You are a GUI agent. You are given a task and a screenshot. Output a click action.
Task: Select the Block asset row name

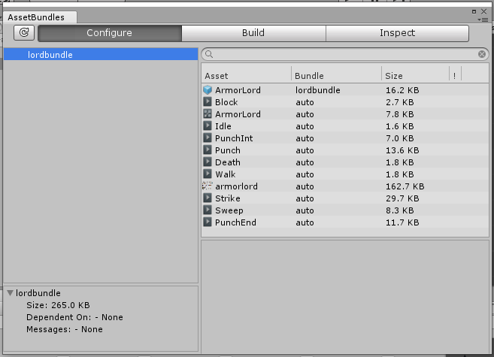[x=226, y=102]
